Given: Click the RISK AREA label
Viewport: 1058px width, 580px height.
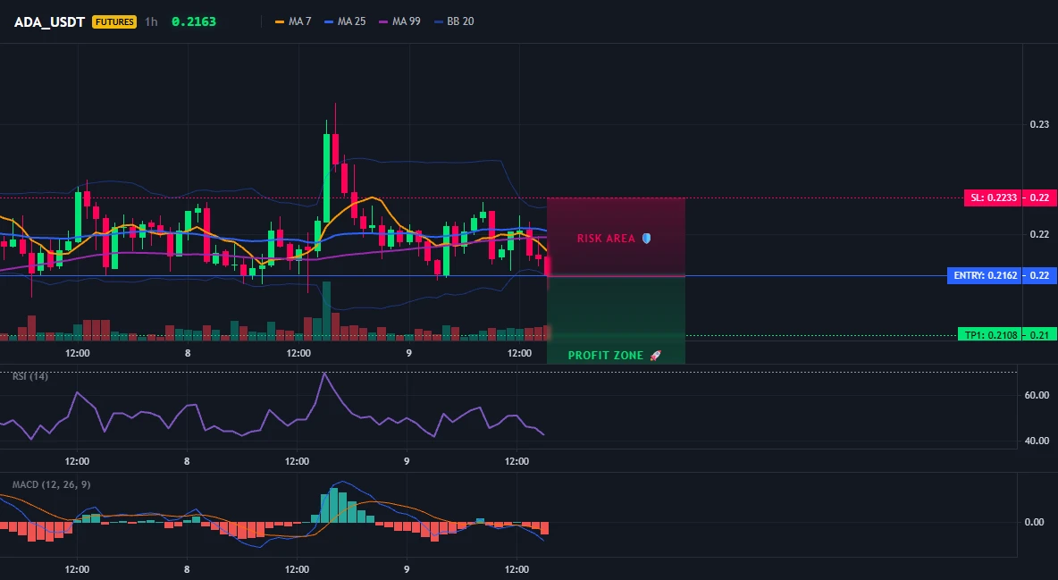Looking at the screenshot, I should (606, 239).
